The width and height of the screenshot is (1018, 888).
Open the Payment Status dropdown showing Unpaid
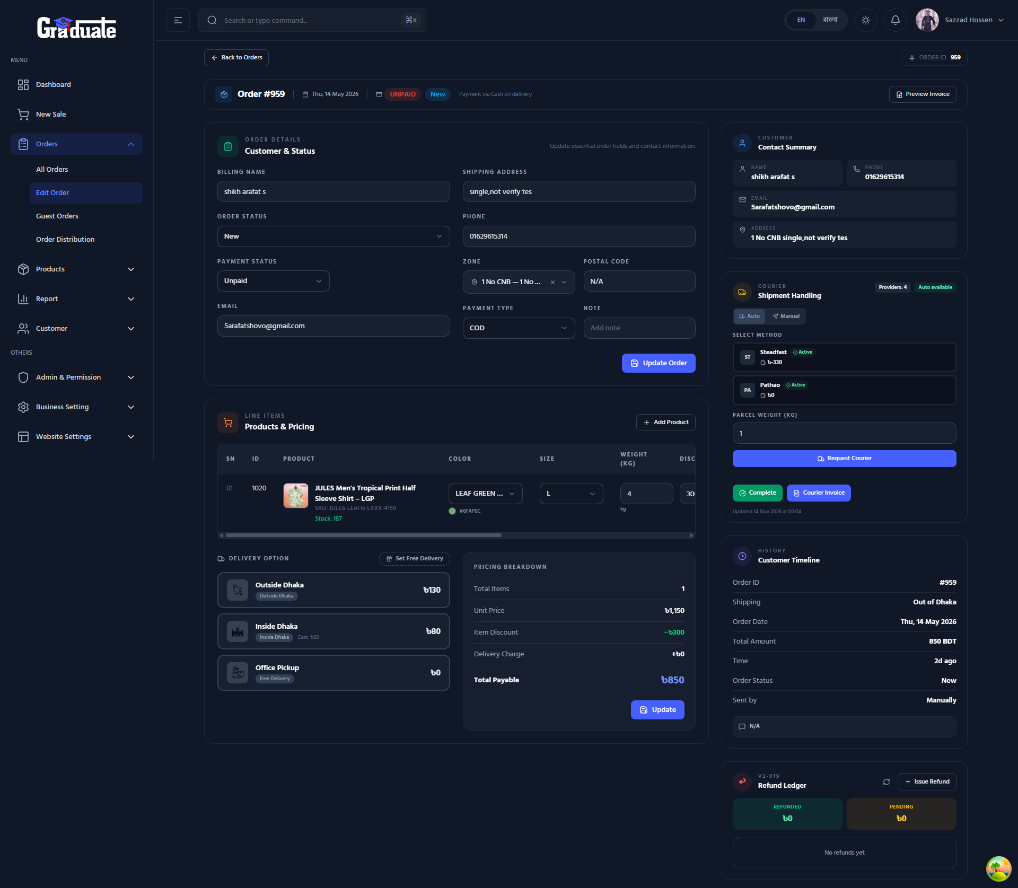pos(273,281)
